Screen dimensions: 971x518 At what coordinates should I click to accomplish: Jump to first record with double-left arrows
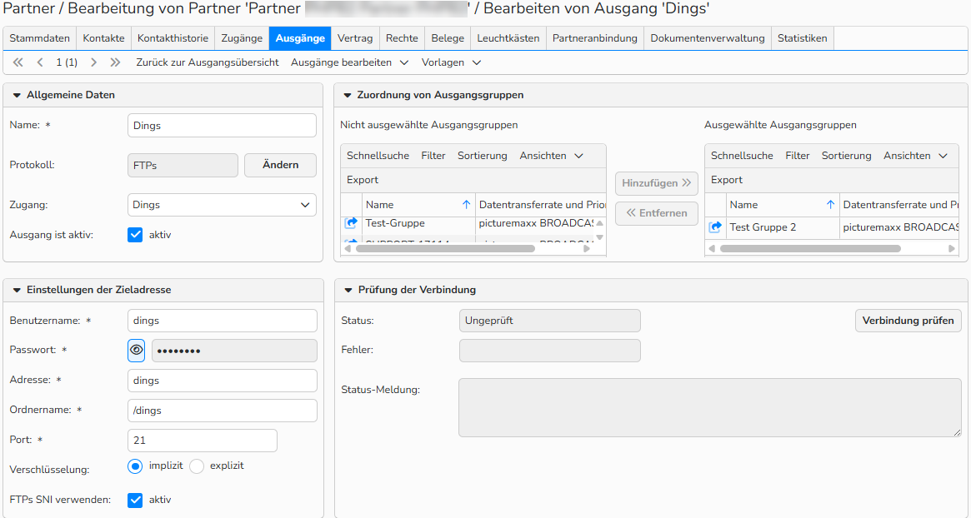coord(18,62)
